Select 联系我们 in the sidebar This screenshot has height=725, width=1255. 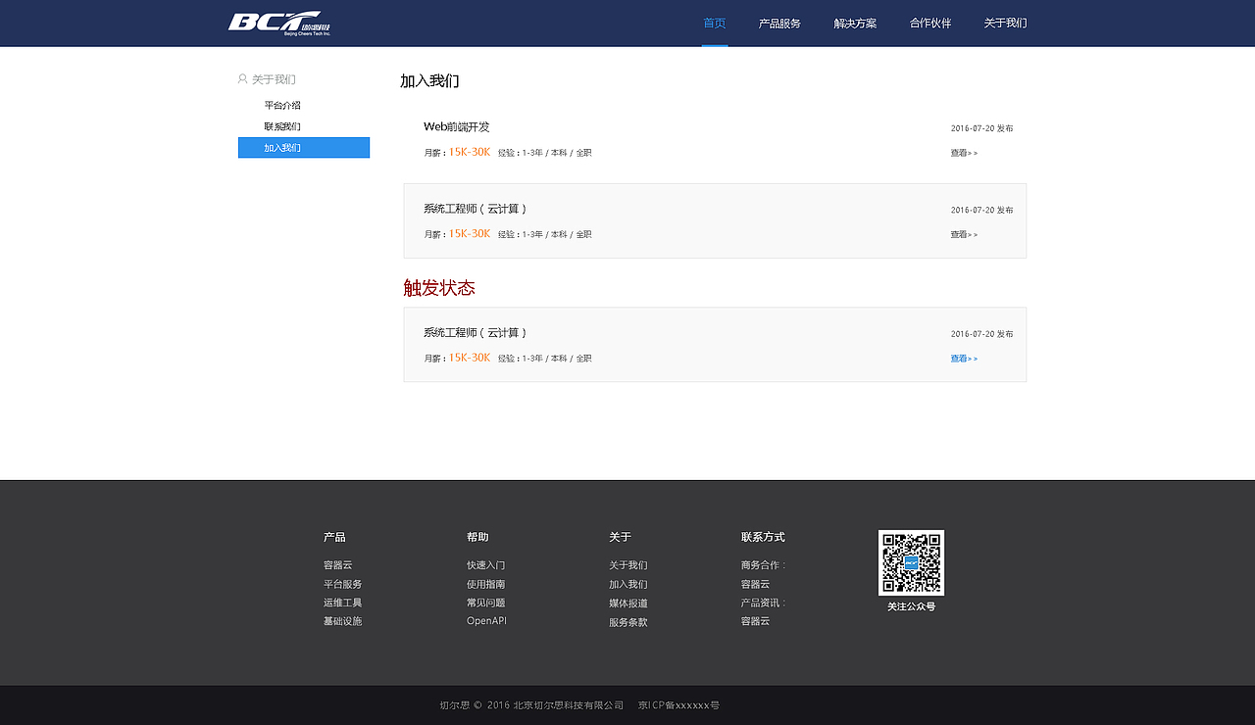coord(283,125)
